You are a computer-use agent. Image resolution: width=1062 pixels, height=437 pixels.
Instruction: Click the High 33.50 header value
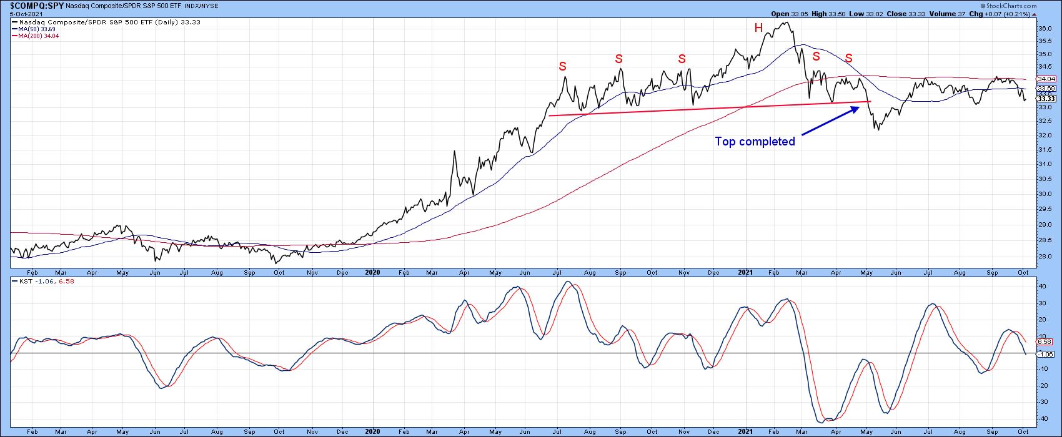click(x=828, y=14)
